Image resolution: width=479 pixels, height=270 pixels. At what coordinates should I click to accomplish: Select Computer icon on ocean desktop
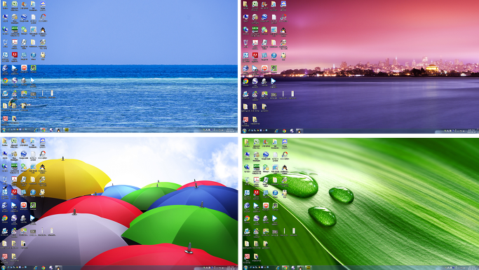click(x=5, y=17)
